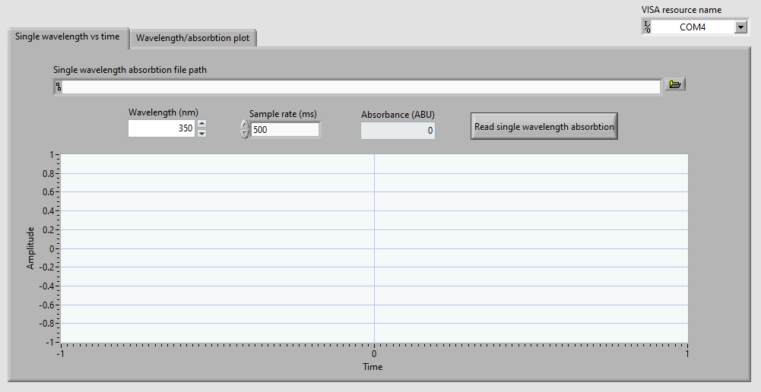This screenshot has height=392, width=761.
Task: Select the COM4 resource combo box
Action: (x=693, y=27)
